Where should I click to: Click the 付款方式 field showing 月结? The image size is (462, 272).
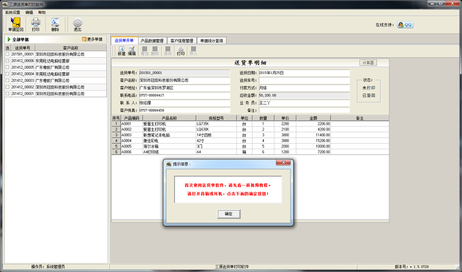tap(304, 88)
